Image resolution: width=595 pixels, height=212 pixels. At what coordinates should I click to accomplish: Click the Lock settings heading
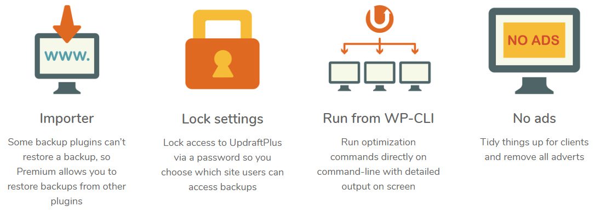[222, 119]
